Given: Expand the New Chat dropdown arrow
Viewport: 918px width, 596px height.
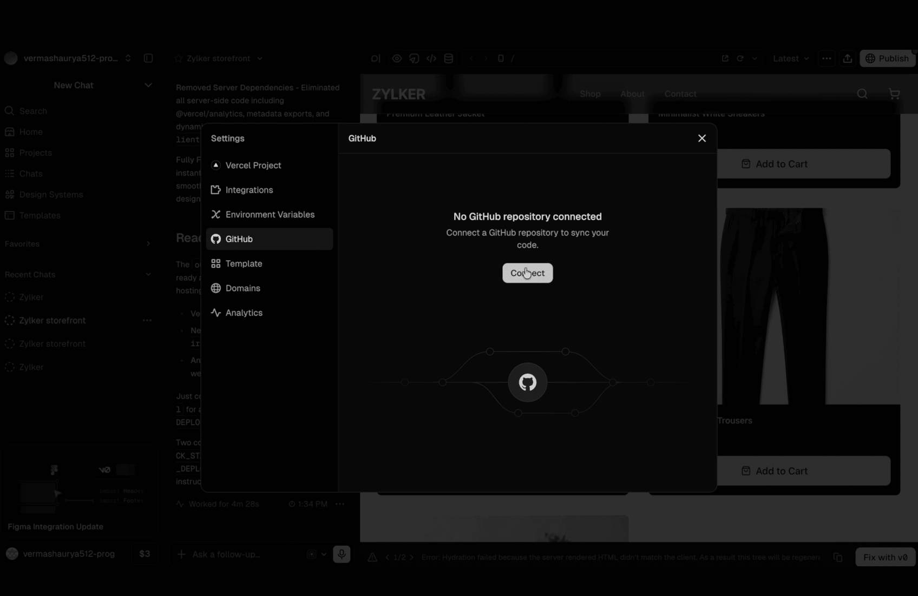Looking at the screenshot, I should tap(148, 85).
